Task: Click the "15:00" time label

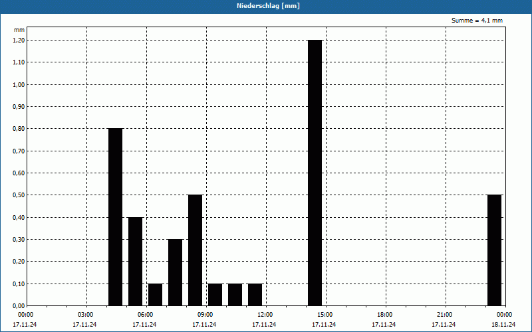Action: coord(325,315)
